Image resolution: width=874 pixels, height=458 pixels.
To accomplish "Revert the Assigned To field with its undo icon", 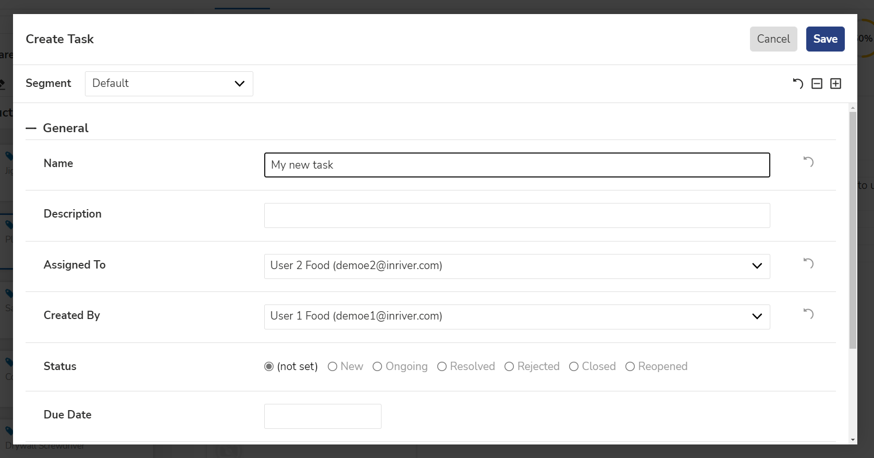I will [x=808, y=263].
